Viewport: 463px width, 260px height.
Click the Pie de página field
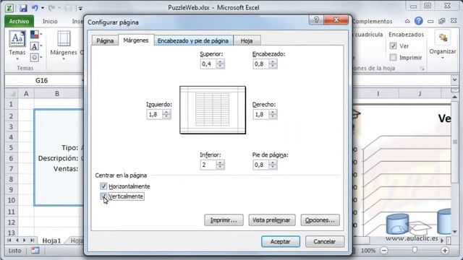pyautogui.click(x=261, y=165)
